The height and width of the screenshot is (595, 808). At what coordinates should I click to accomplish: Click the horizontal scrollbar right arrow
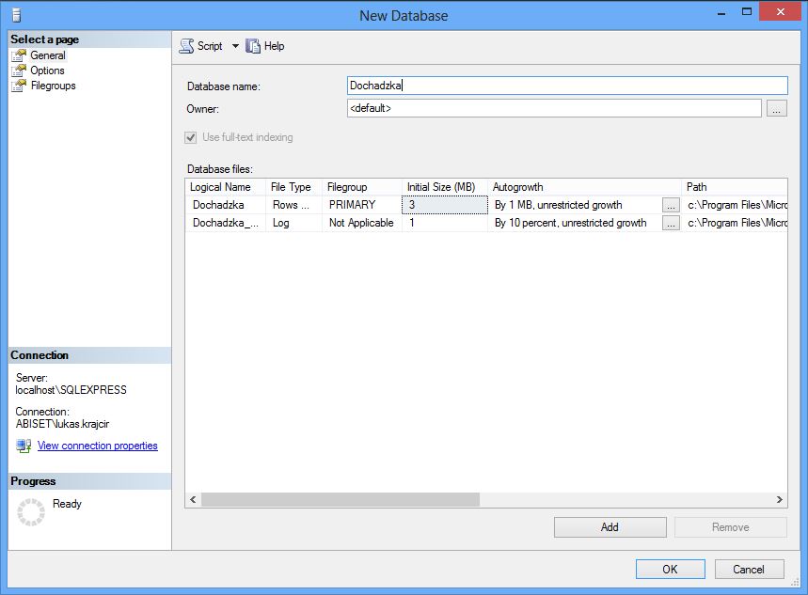click(779, 499)
